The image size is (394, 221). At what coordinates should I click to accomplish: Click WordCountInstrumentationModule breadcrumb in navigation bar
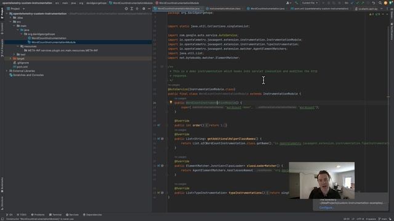131,3
